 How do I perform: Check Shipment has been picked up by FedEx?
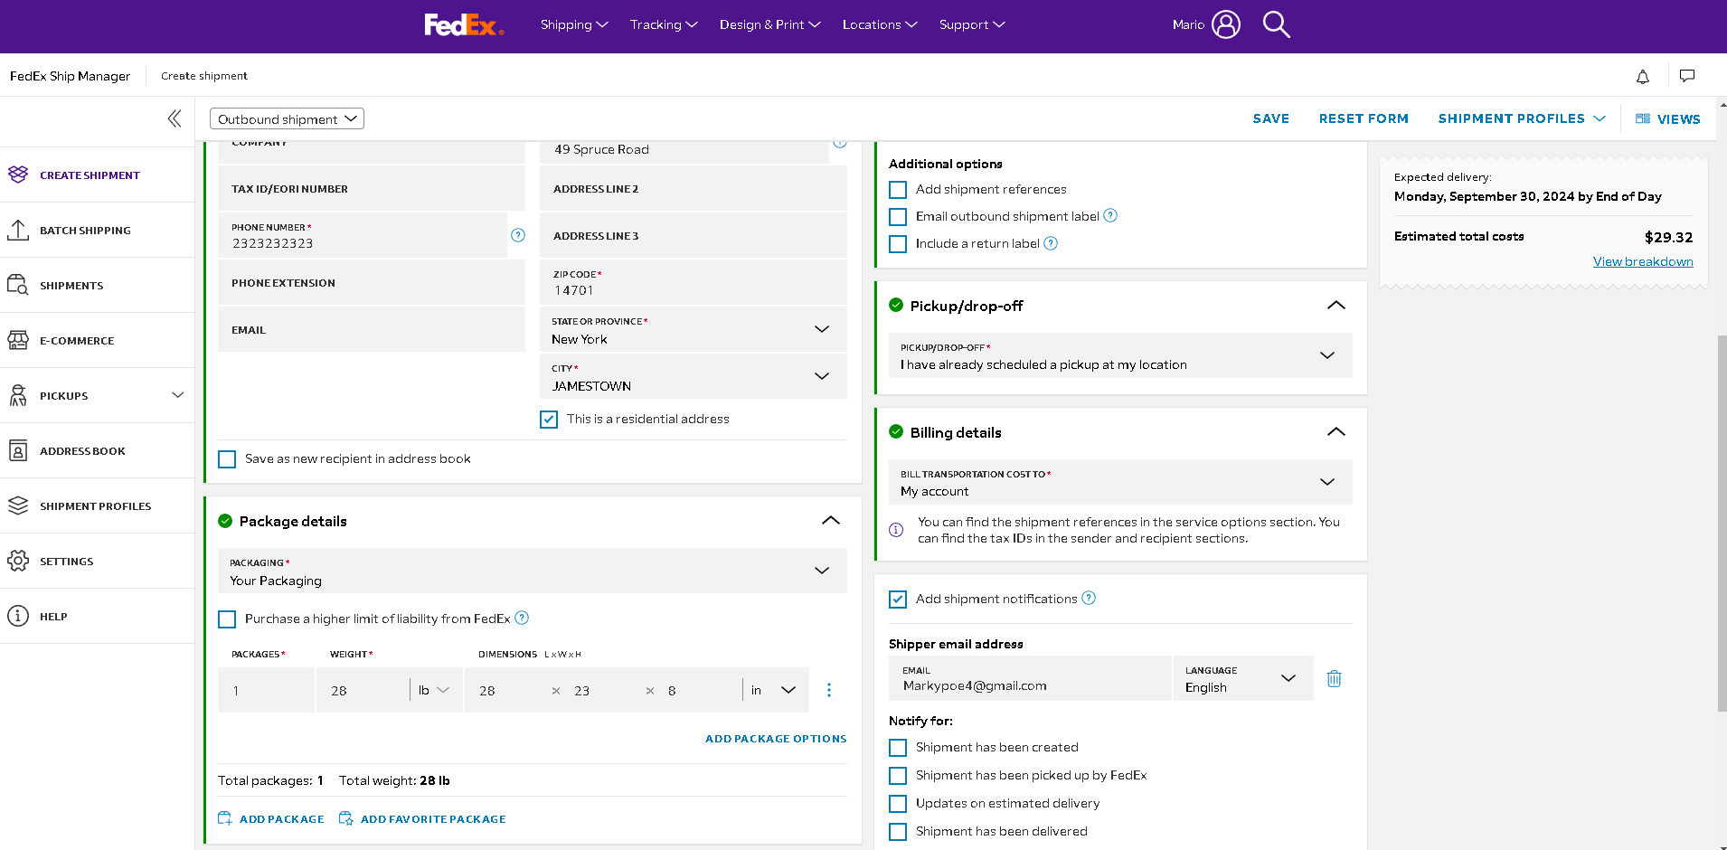click(x=898, y=776)
